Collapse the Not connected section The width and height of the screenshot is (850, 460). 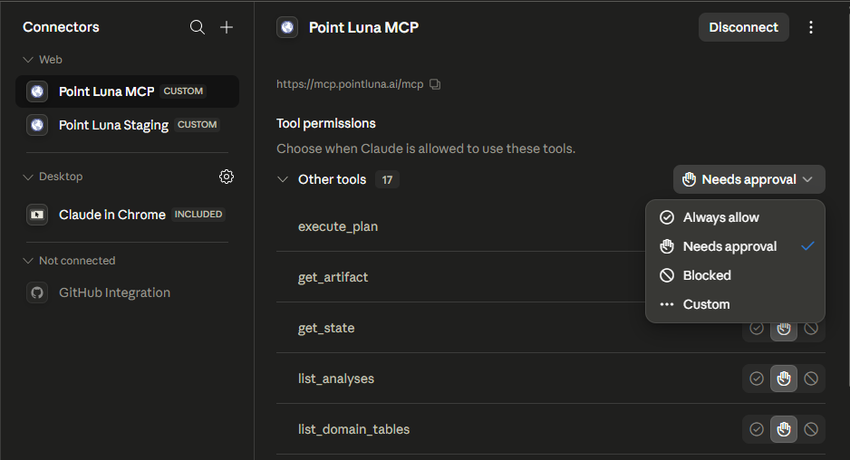(x=28, y=261)
